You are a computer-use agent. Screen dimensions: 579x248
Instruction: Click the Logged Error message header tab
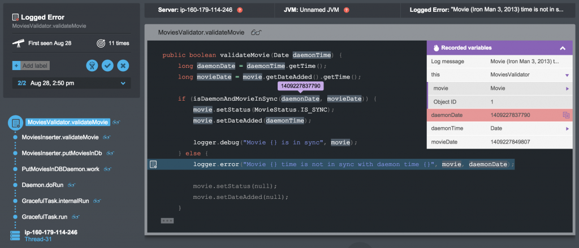(x=487, y=10)
